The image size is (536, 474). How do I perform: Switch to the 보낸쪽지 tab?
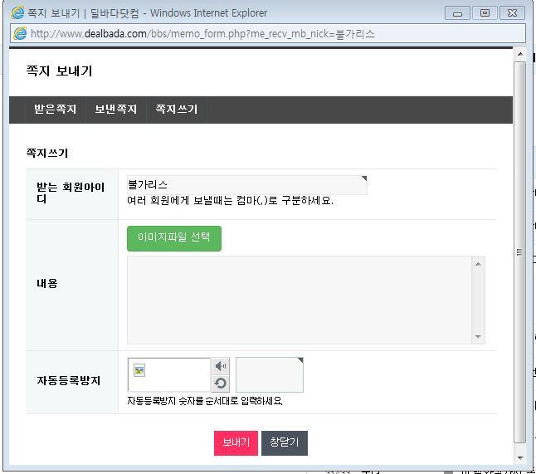click(115, 110)
